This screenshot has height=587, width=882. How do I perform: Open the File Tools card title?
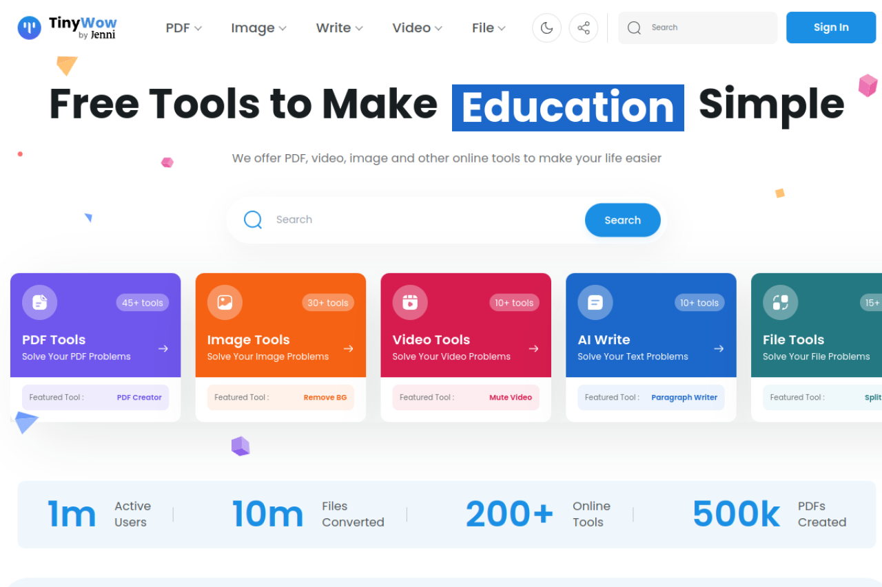[x=793, y=340]
